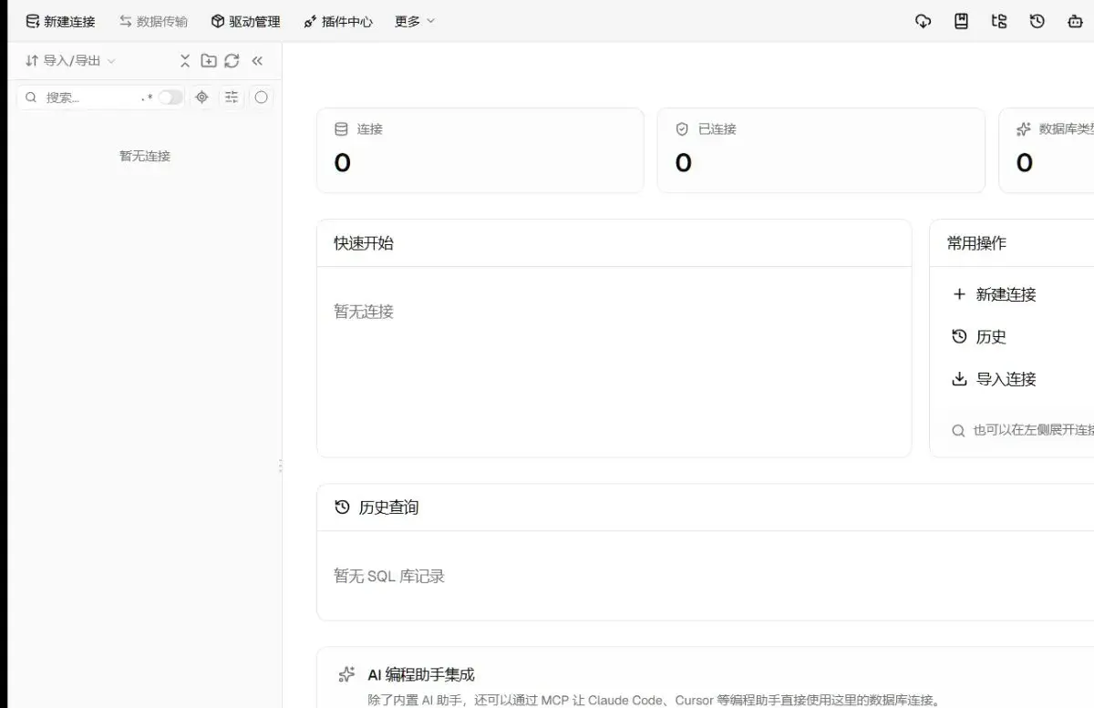Image resolution: width=1094 pixels, height=708 pixels.
Task: Open history via top-right clock icon
Action: coord(1037,21)
